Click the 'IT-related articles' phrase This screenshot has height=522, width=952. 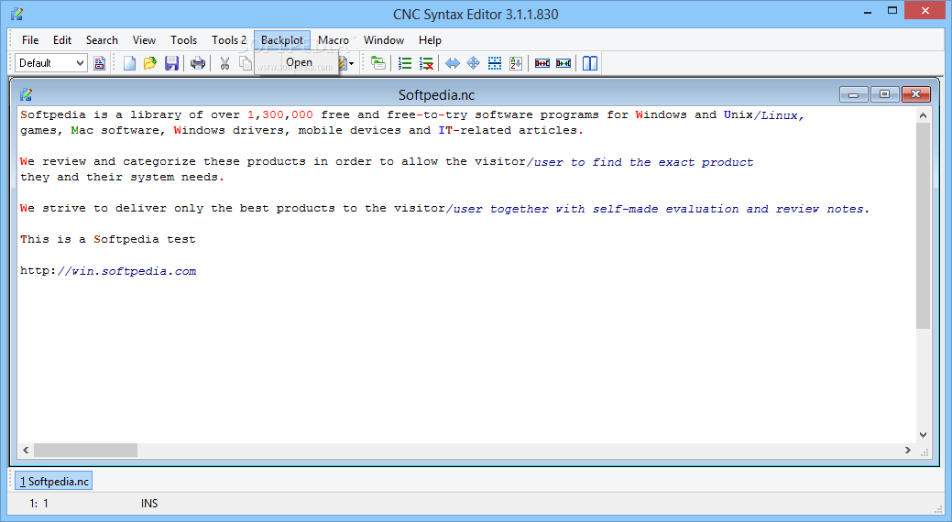(x=510, y=130)
